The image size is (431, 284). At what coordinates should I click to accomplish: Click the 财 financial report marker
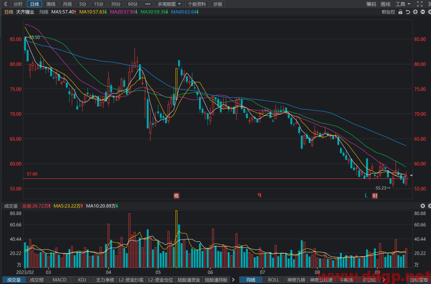click(x=375, y=196)
